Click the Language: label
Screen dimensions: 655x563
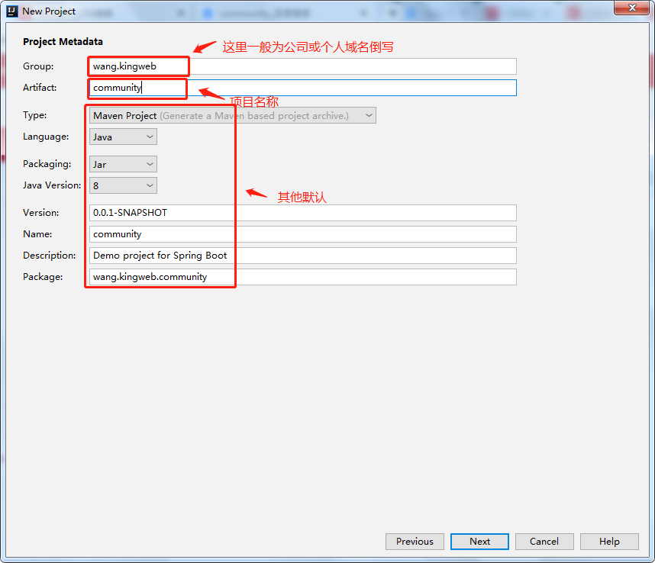point(46,137)
